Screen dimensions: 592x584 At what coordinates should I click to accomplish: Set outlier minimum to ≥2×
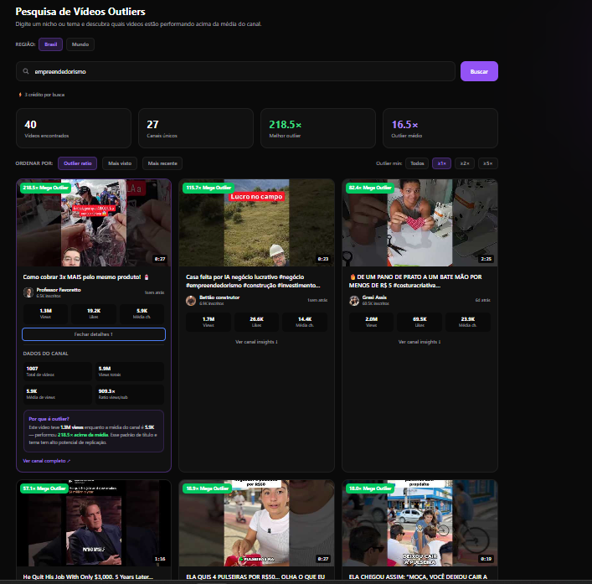pyautogui.click(x=466, y=163)
